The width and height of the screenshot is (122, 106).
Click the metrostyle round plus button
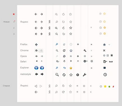pyautogui.click(x=78, y=75)
